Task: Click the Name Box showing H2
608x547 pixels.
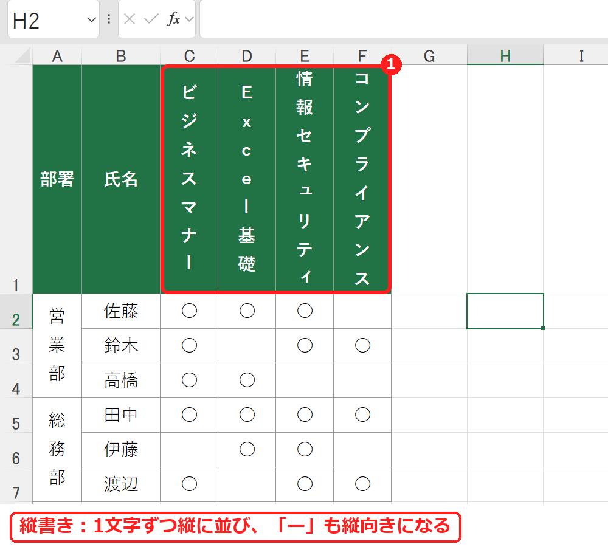Action: click(54, 20)
